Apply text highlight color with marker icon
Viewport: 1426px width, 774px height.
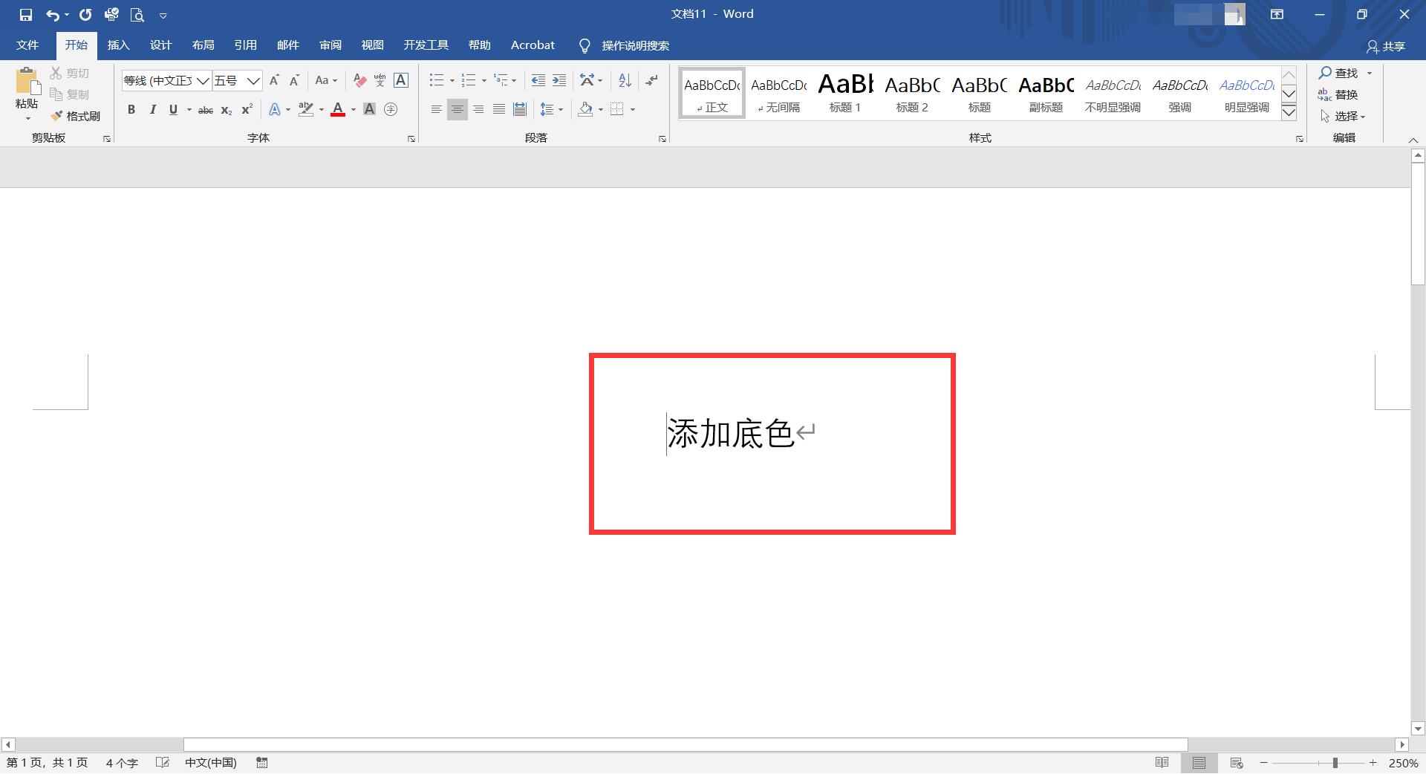point(306,110)
